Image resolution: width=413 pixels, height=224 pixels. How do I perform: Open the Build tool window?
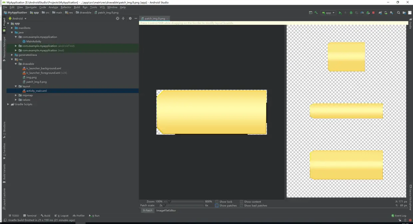(45, 215)
